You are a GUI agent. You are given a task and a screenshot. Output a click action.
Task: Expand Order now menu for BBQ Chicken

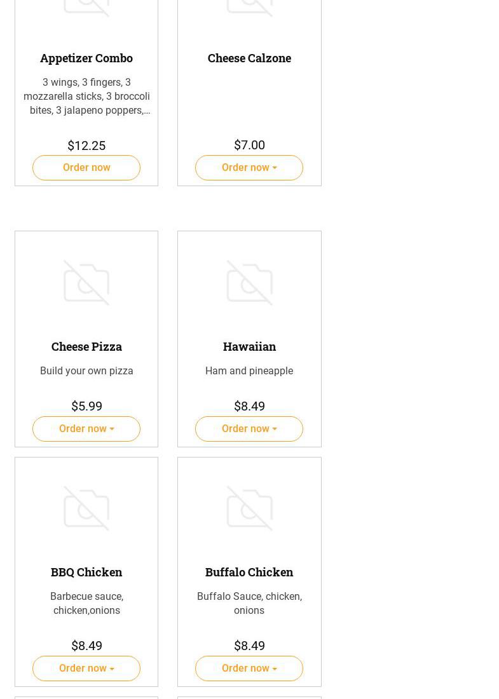click(86, 668)
